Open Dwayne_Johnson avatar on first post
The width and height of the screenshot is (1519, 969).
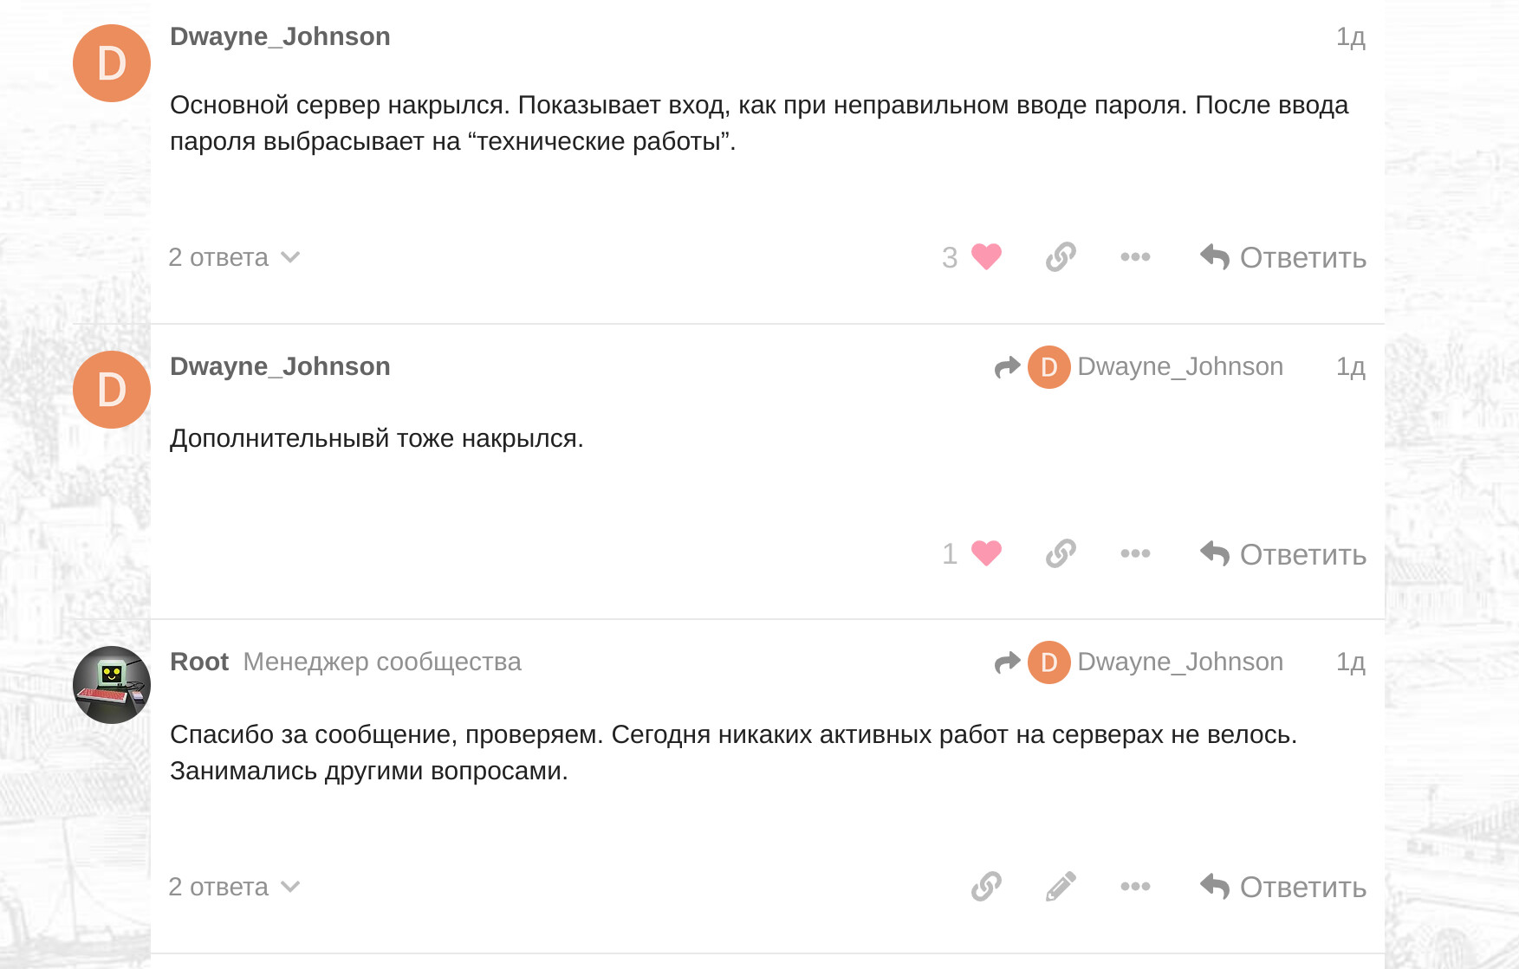click(112, 63)
